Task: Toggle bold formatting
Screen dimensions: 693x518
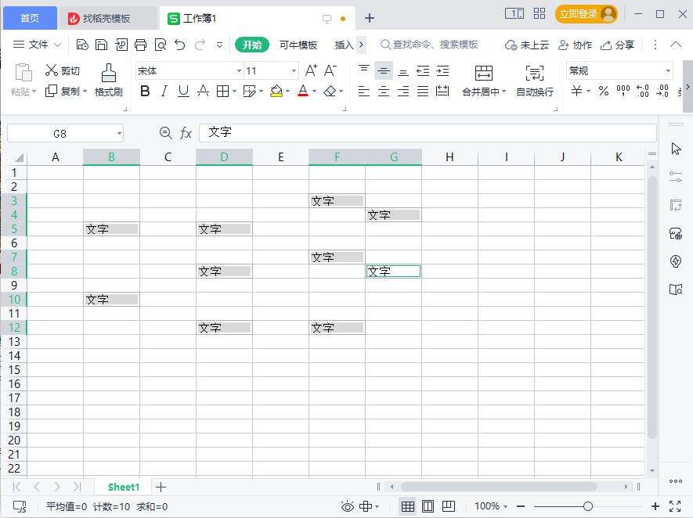Action: click(145, 92)
